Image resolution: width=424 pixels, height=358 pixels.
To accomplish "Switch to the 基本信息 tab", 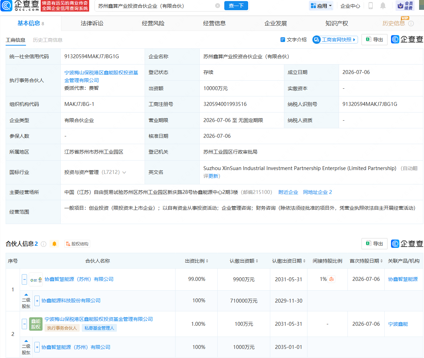I will point(31,23).
